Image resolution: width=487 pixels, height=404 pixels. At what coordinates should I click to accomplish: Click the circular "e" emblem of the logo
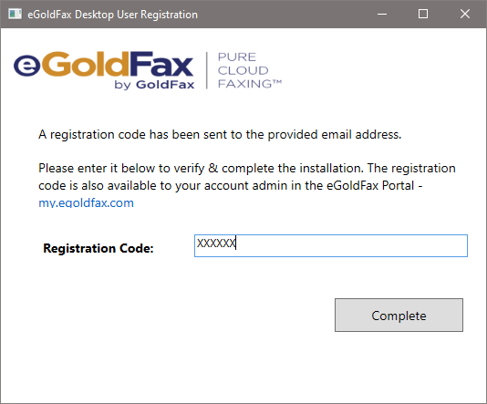click(27, 66)
